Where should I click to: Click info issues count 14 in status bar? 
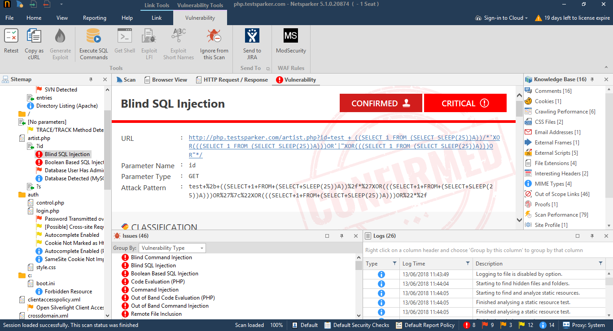547,325
